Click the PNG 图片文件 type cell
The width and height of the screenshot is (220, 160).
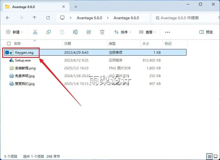point(120,68)
